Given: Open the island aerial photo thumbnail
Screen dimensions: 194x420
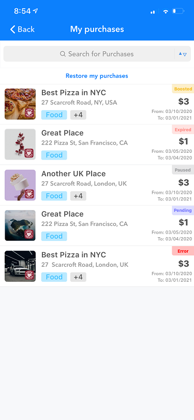Looking at the screenshot, I should [20, 225].
